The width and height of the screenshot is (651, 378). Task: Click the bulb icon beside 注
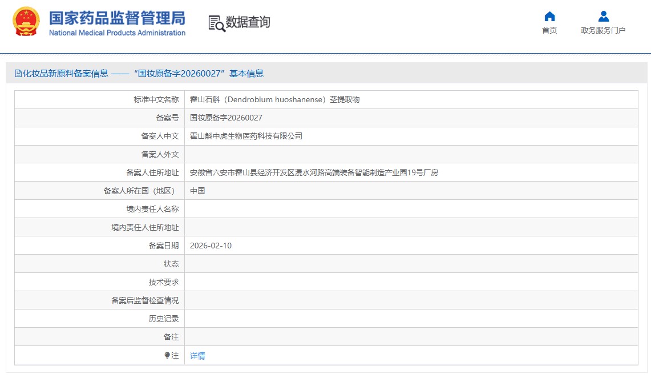(x=167, y=355)
